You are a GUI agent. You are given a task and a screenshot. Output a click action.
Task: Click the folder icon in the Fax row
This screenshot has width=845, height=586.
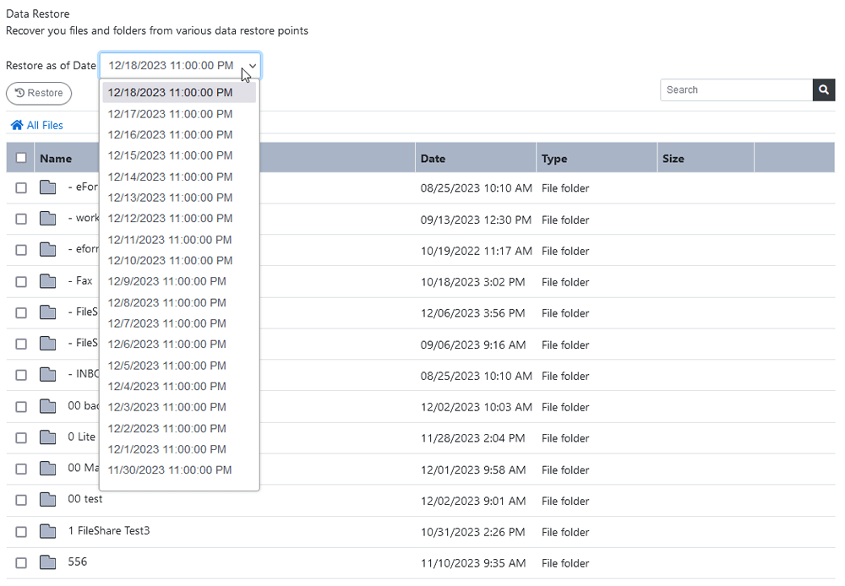[x=48, y=281]
